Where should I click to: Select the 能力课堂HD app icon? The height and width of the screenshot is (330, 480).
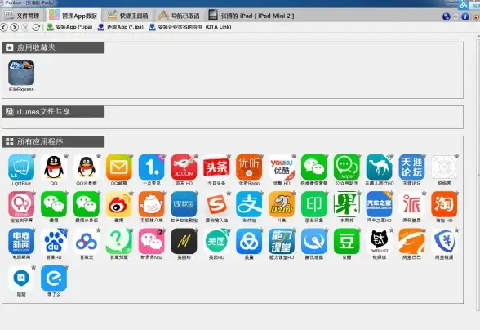282,241
